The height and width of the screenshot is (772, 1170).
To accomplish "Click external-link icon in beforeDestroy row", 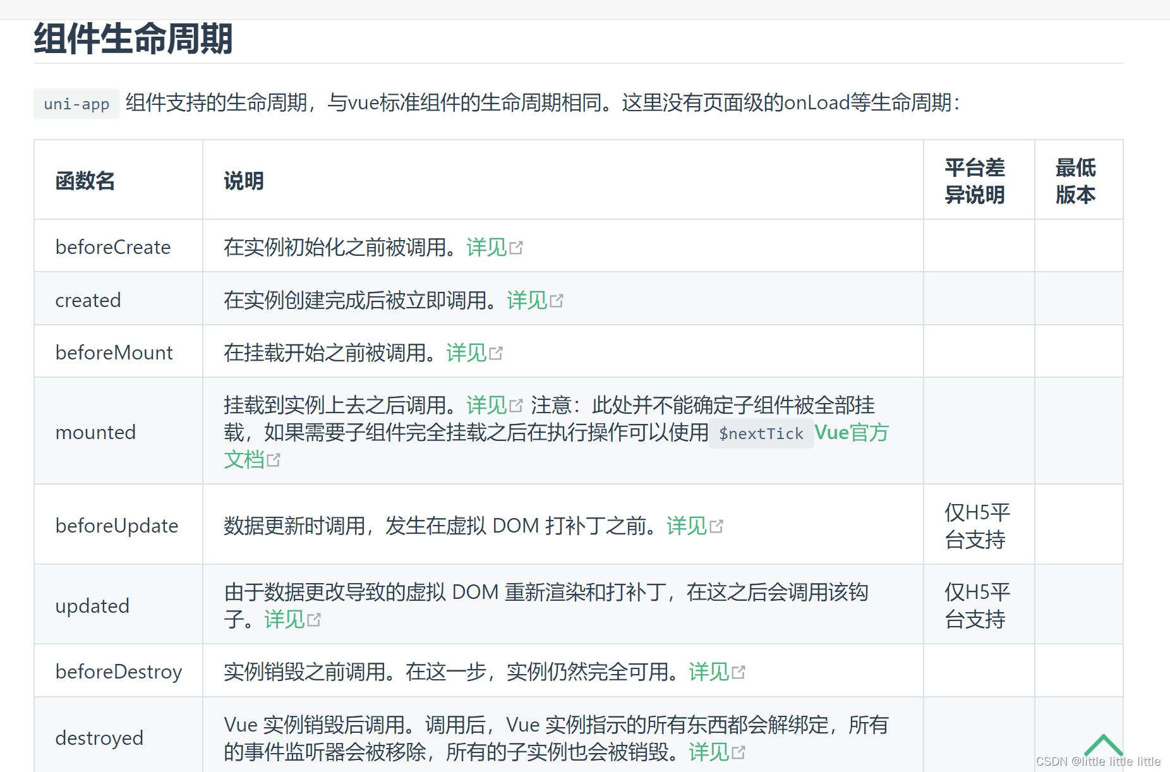I will (x=739, y=672).
